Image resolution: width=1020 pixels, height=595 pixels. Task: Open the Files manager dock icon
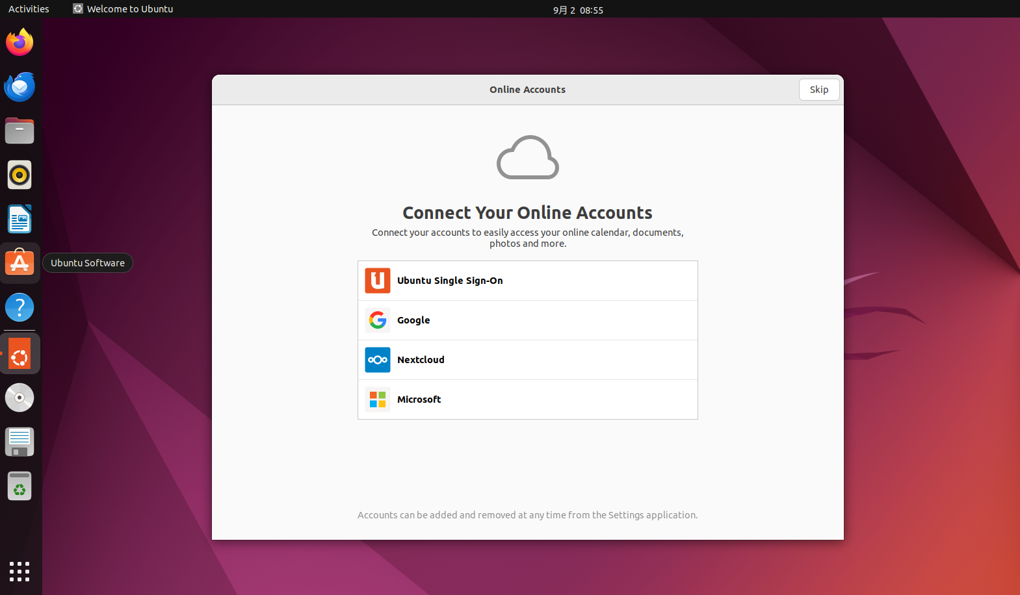pos(20,131)
